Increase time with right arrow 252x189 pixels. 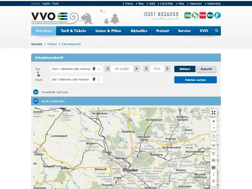tap(167, 69)
